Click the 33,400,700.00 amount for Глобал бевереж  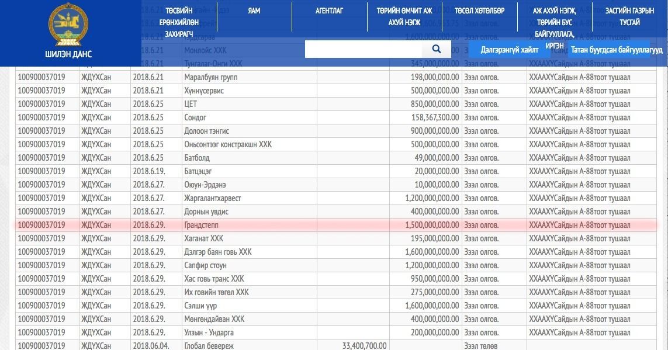[x=360, y=346]
